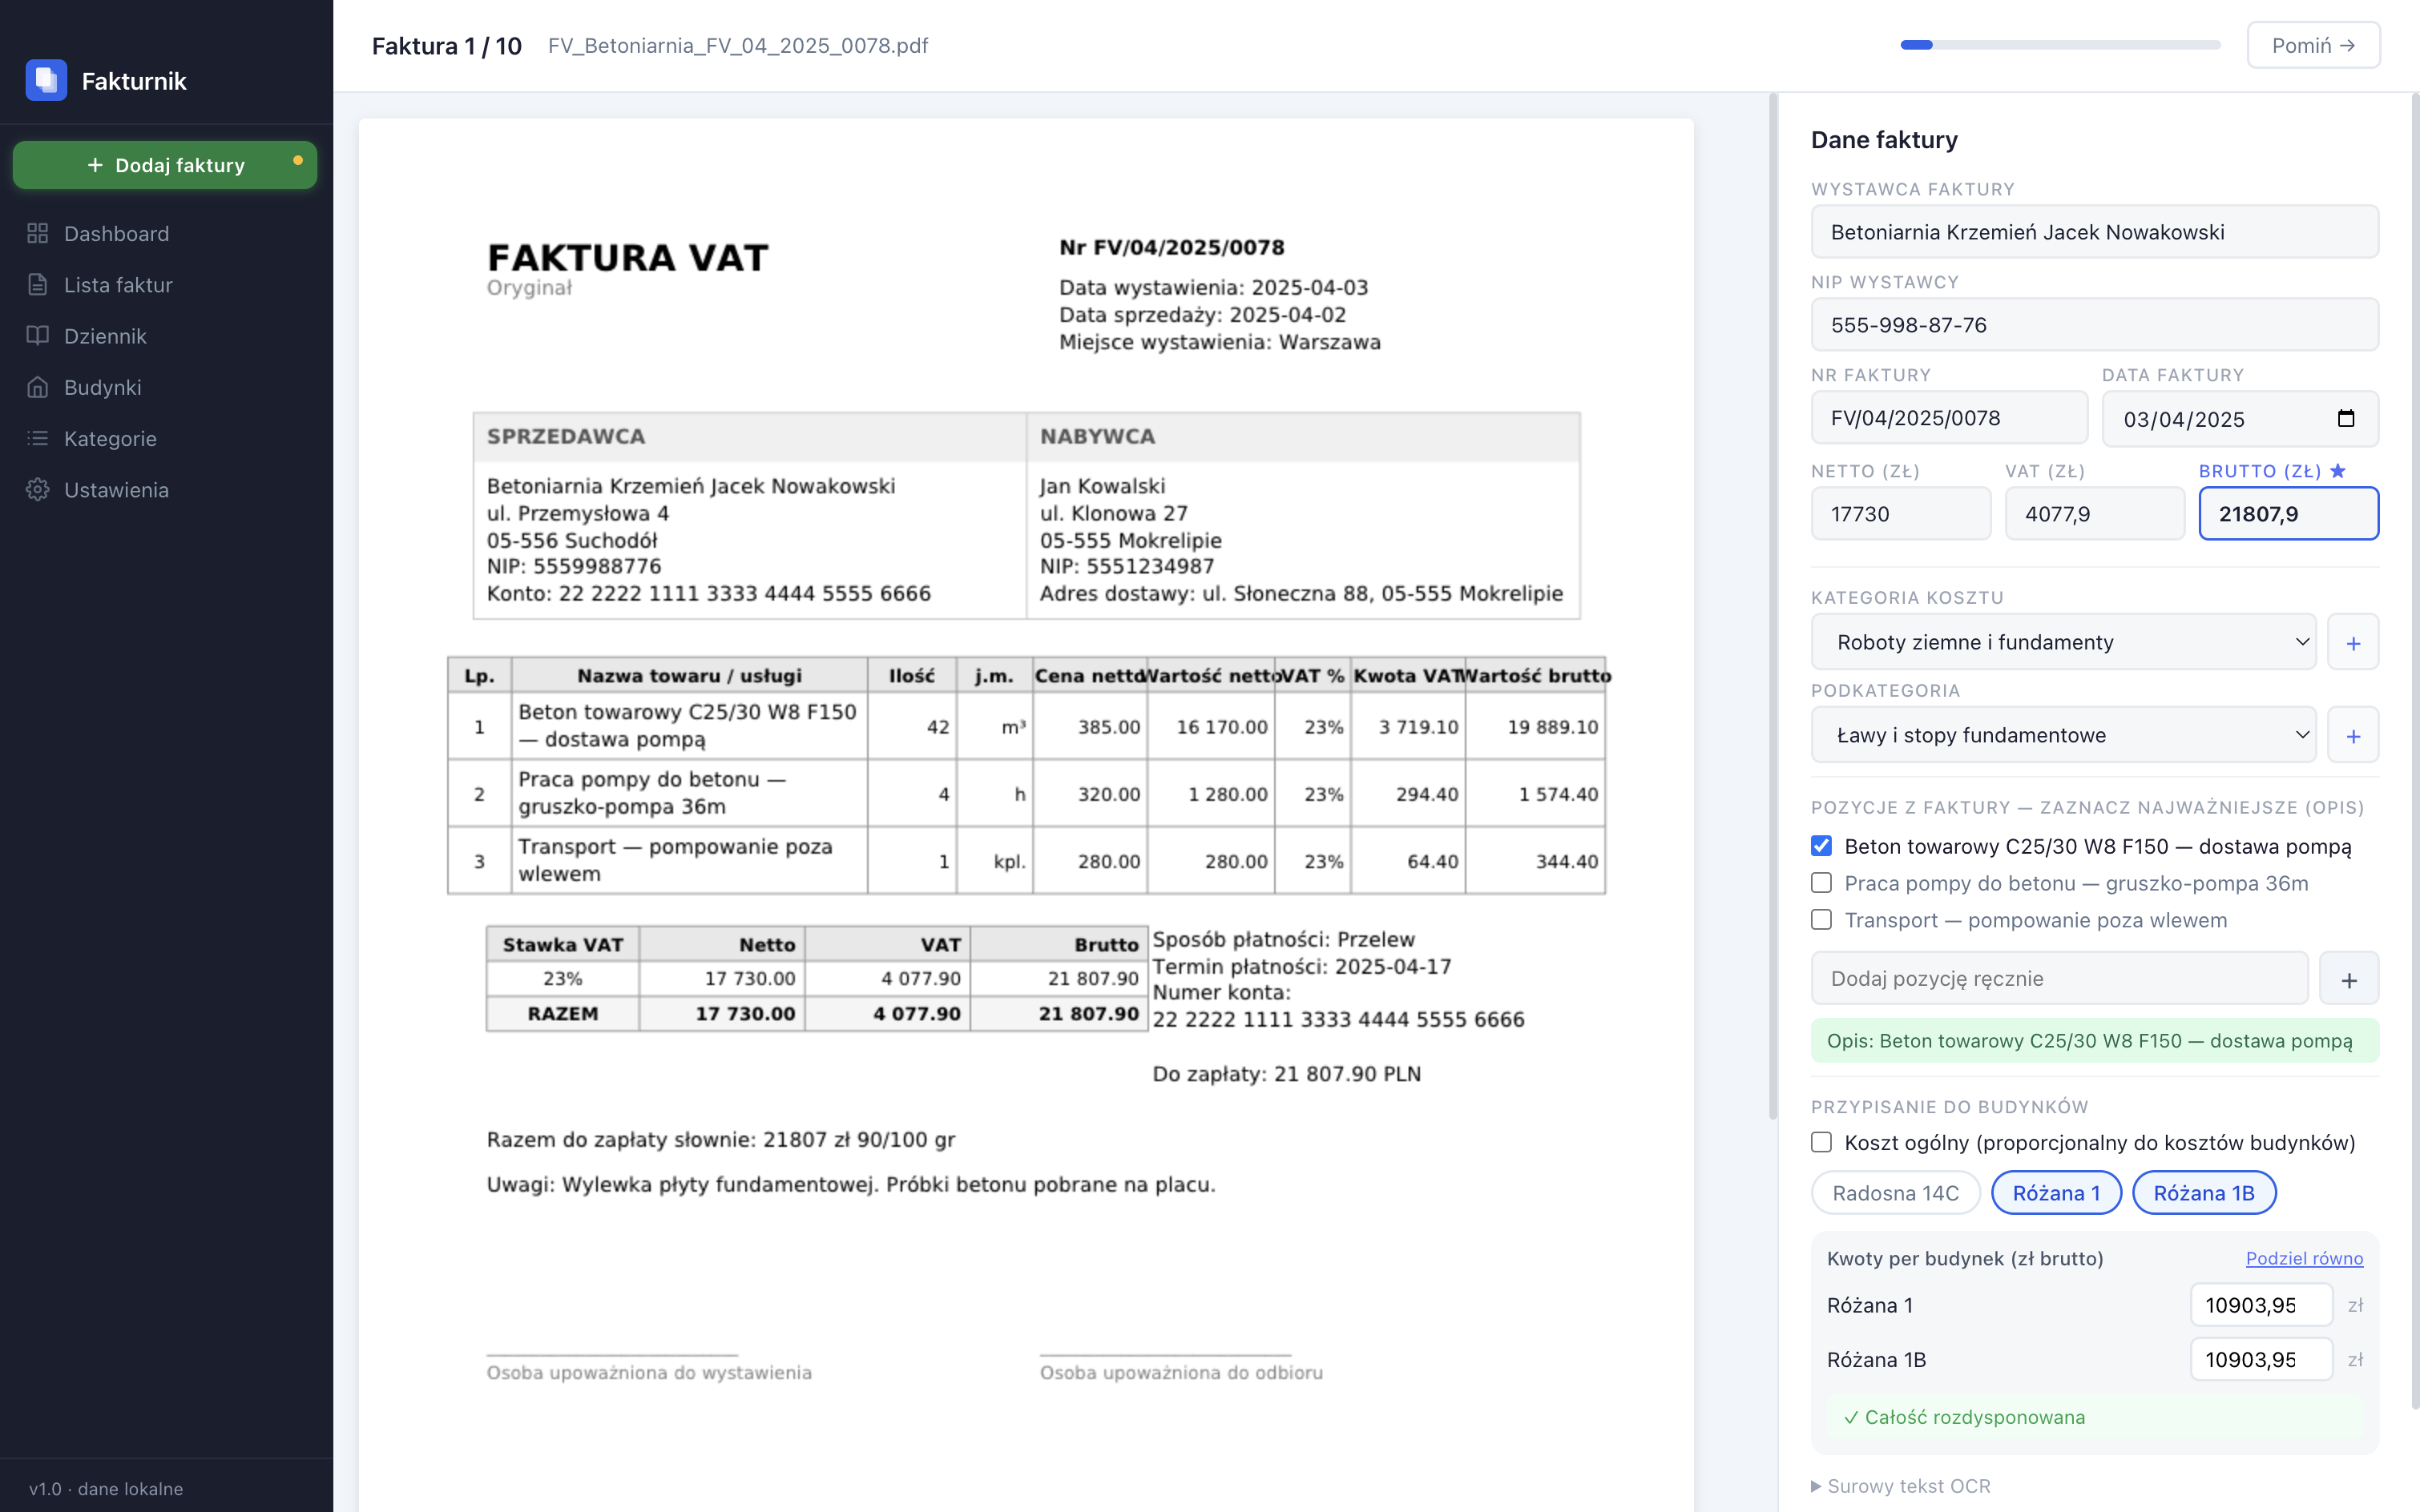
Task: Edit NIP wystawcy field
Action: 2094,325
